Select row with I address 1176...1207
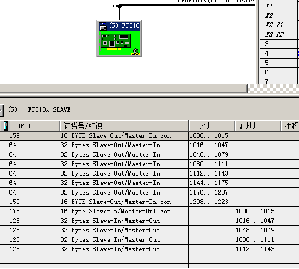The height and width of the screenshot is (269, 299). pyautogui.click(x=149, y=192)
